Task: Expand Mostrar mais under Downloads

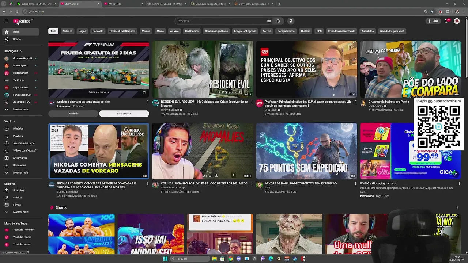Action: [x=20, y=172]
